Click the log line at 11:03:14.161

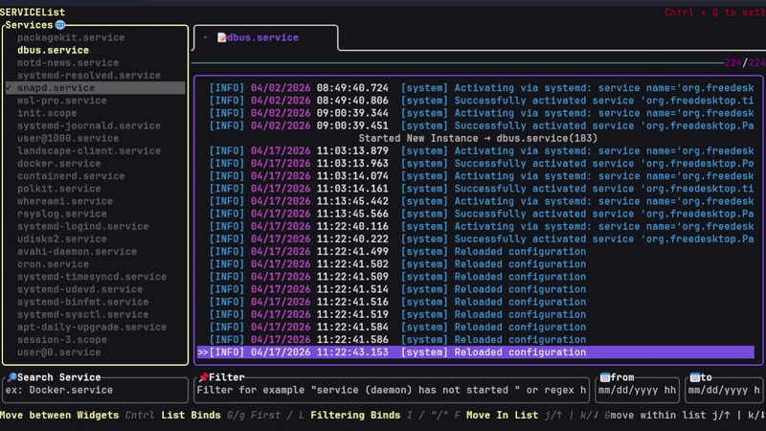tap(476, 189)
